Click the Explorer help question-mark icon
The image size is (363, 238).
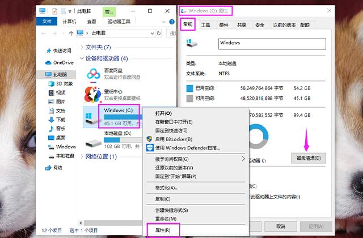pyautogui.click(x=172, y=22)
